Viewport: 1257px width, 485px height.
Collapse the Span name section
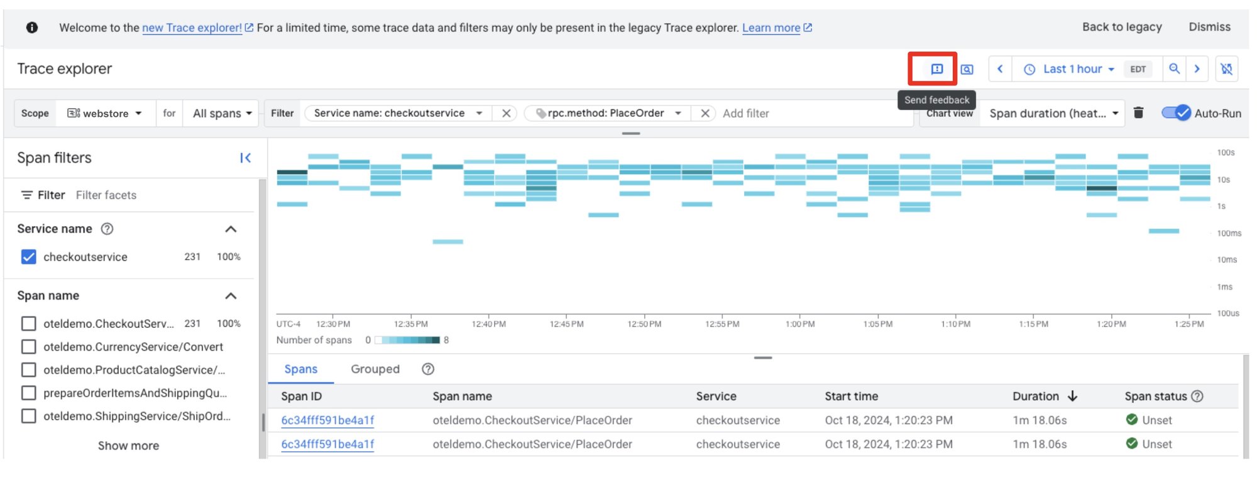coord(231,296)
